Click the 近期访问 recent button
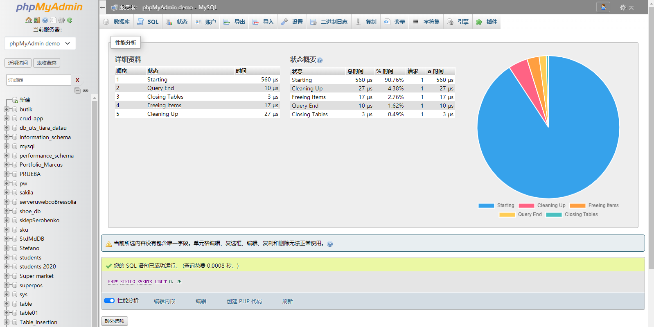Viewport: 654px width, 327px height. point(18,63)
